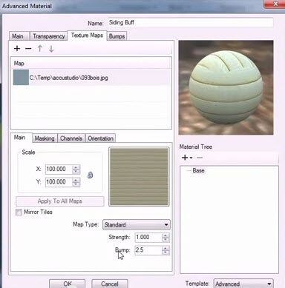Remove Material Tree item with minus icon

[200, 158]
